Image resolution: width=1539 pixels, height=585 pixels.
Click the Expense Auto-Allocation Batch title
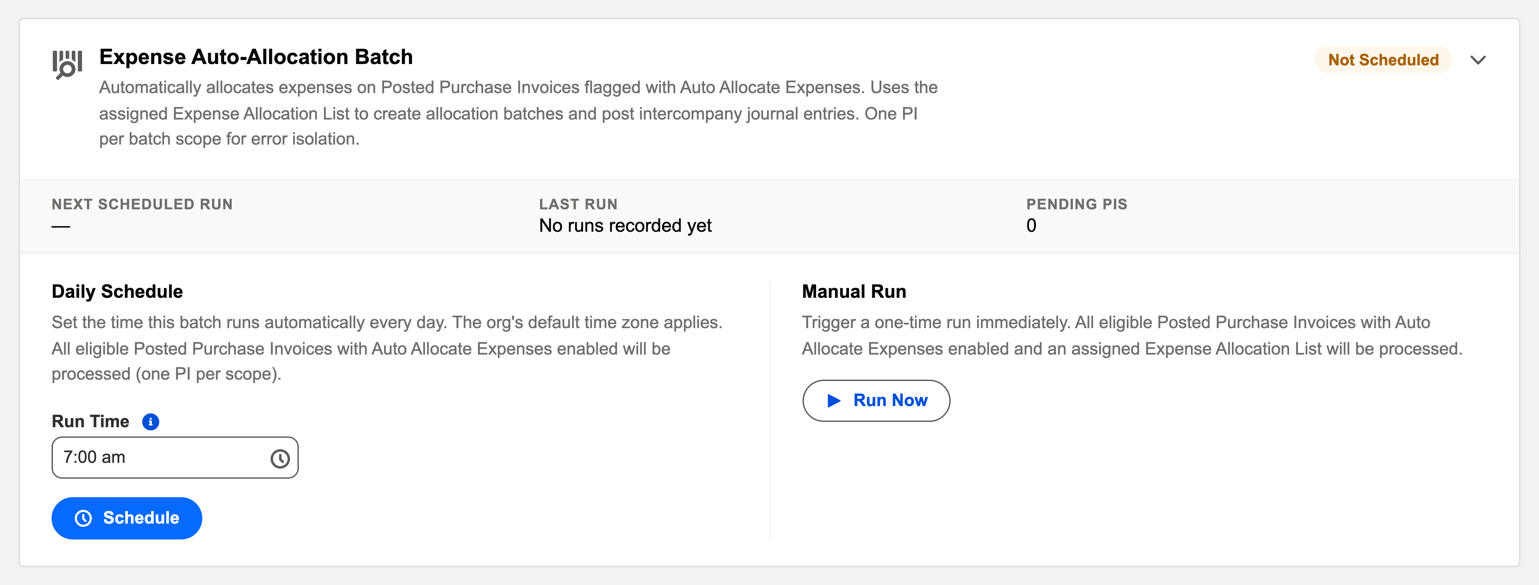(x=256, y=57)
